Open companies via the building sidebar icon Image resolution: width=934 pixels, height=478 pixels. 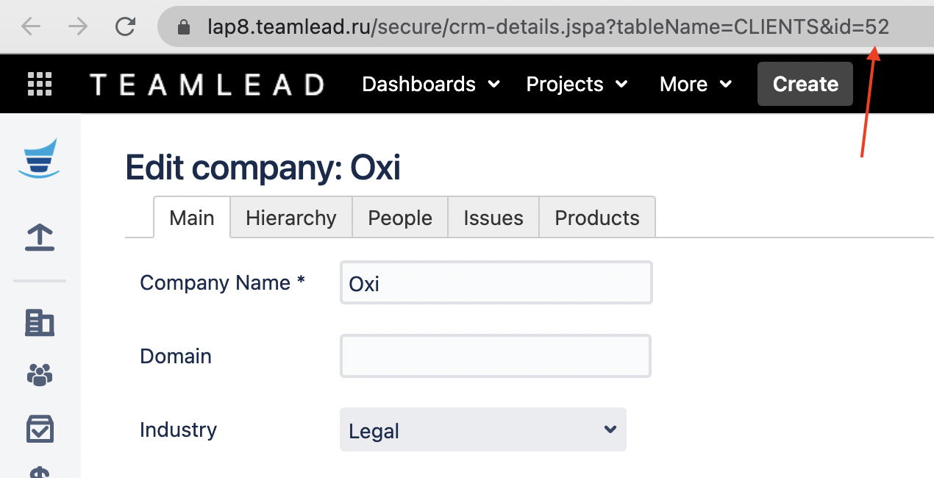click(x=40, y=322)
